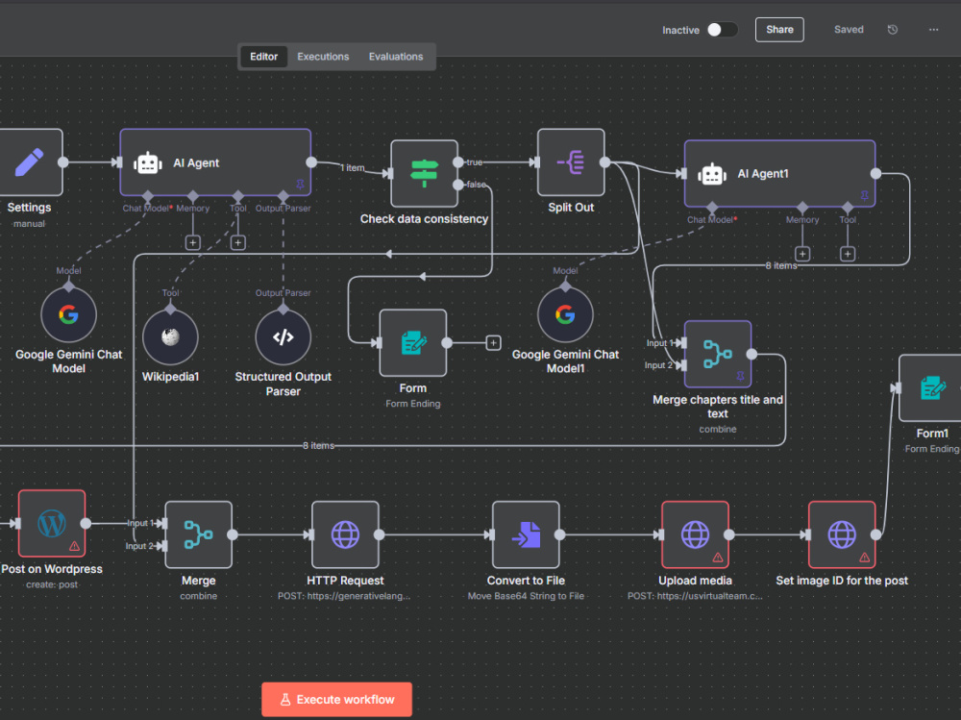Click the 'POST: https://generativelang...' subtitle
Image resolution: width=961 pixels, height=720 pixels.
(344, 596)
